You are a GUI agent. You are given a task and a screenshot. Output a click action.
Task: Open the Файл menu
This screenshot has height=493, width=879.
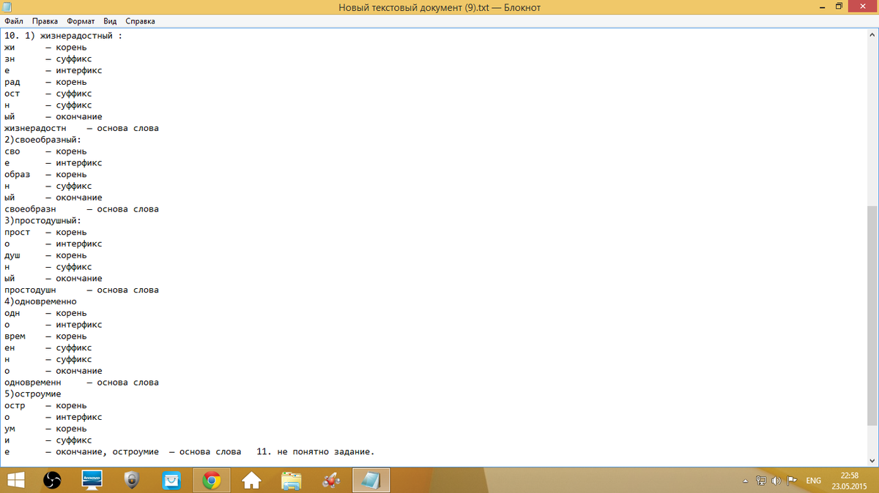point(14,21)
